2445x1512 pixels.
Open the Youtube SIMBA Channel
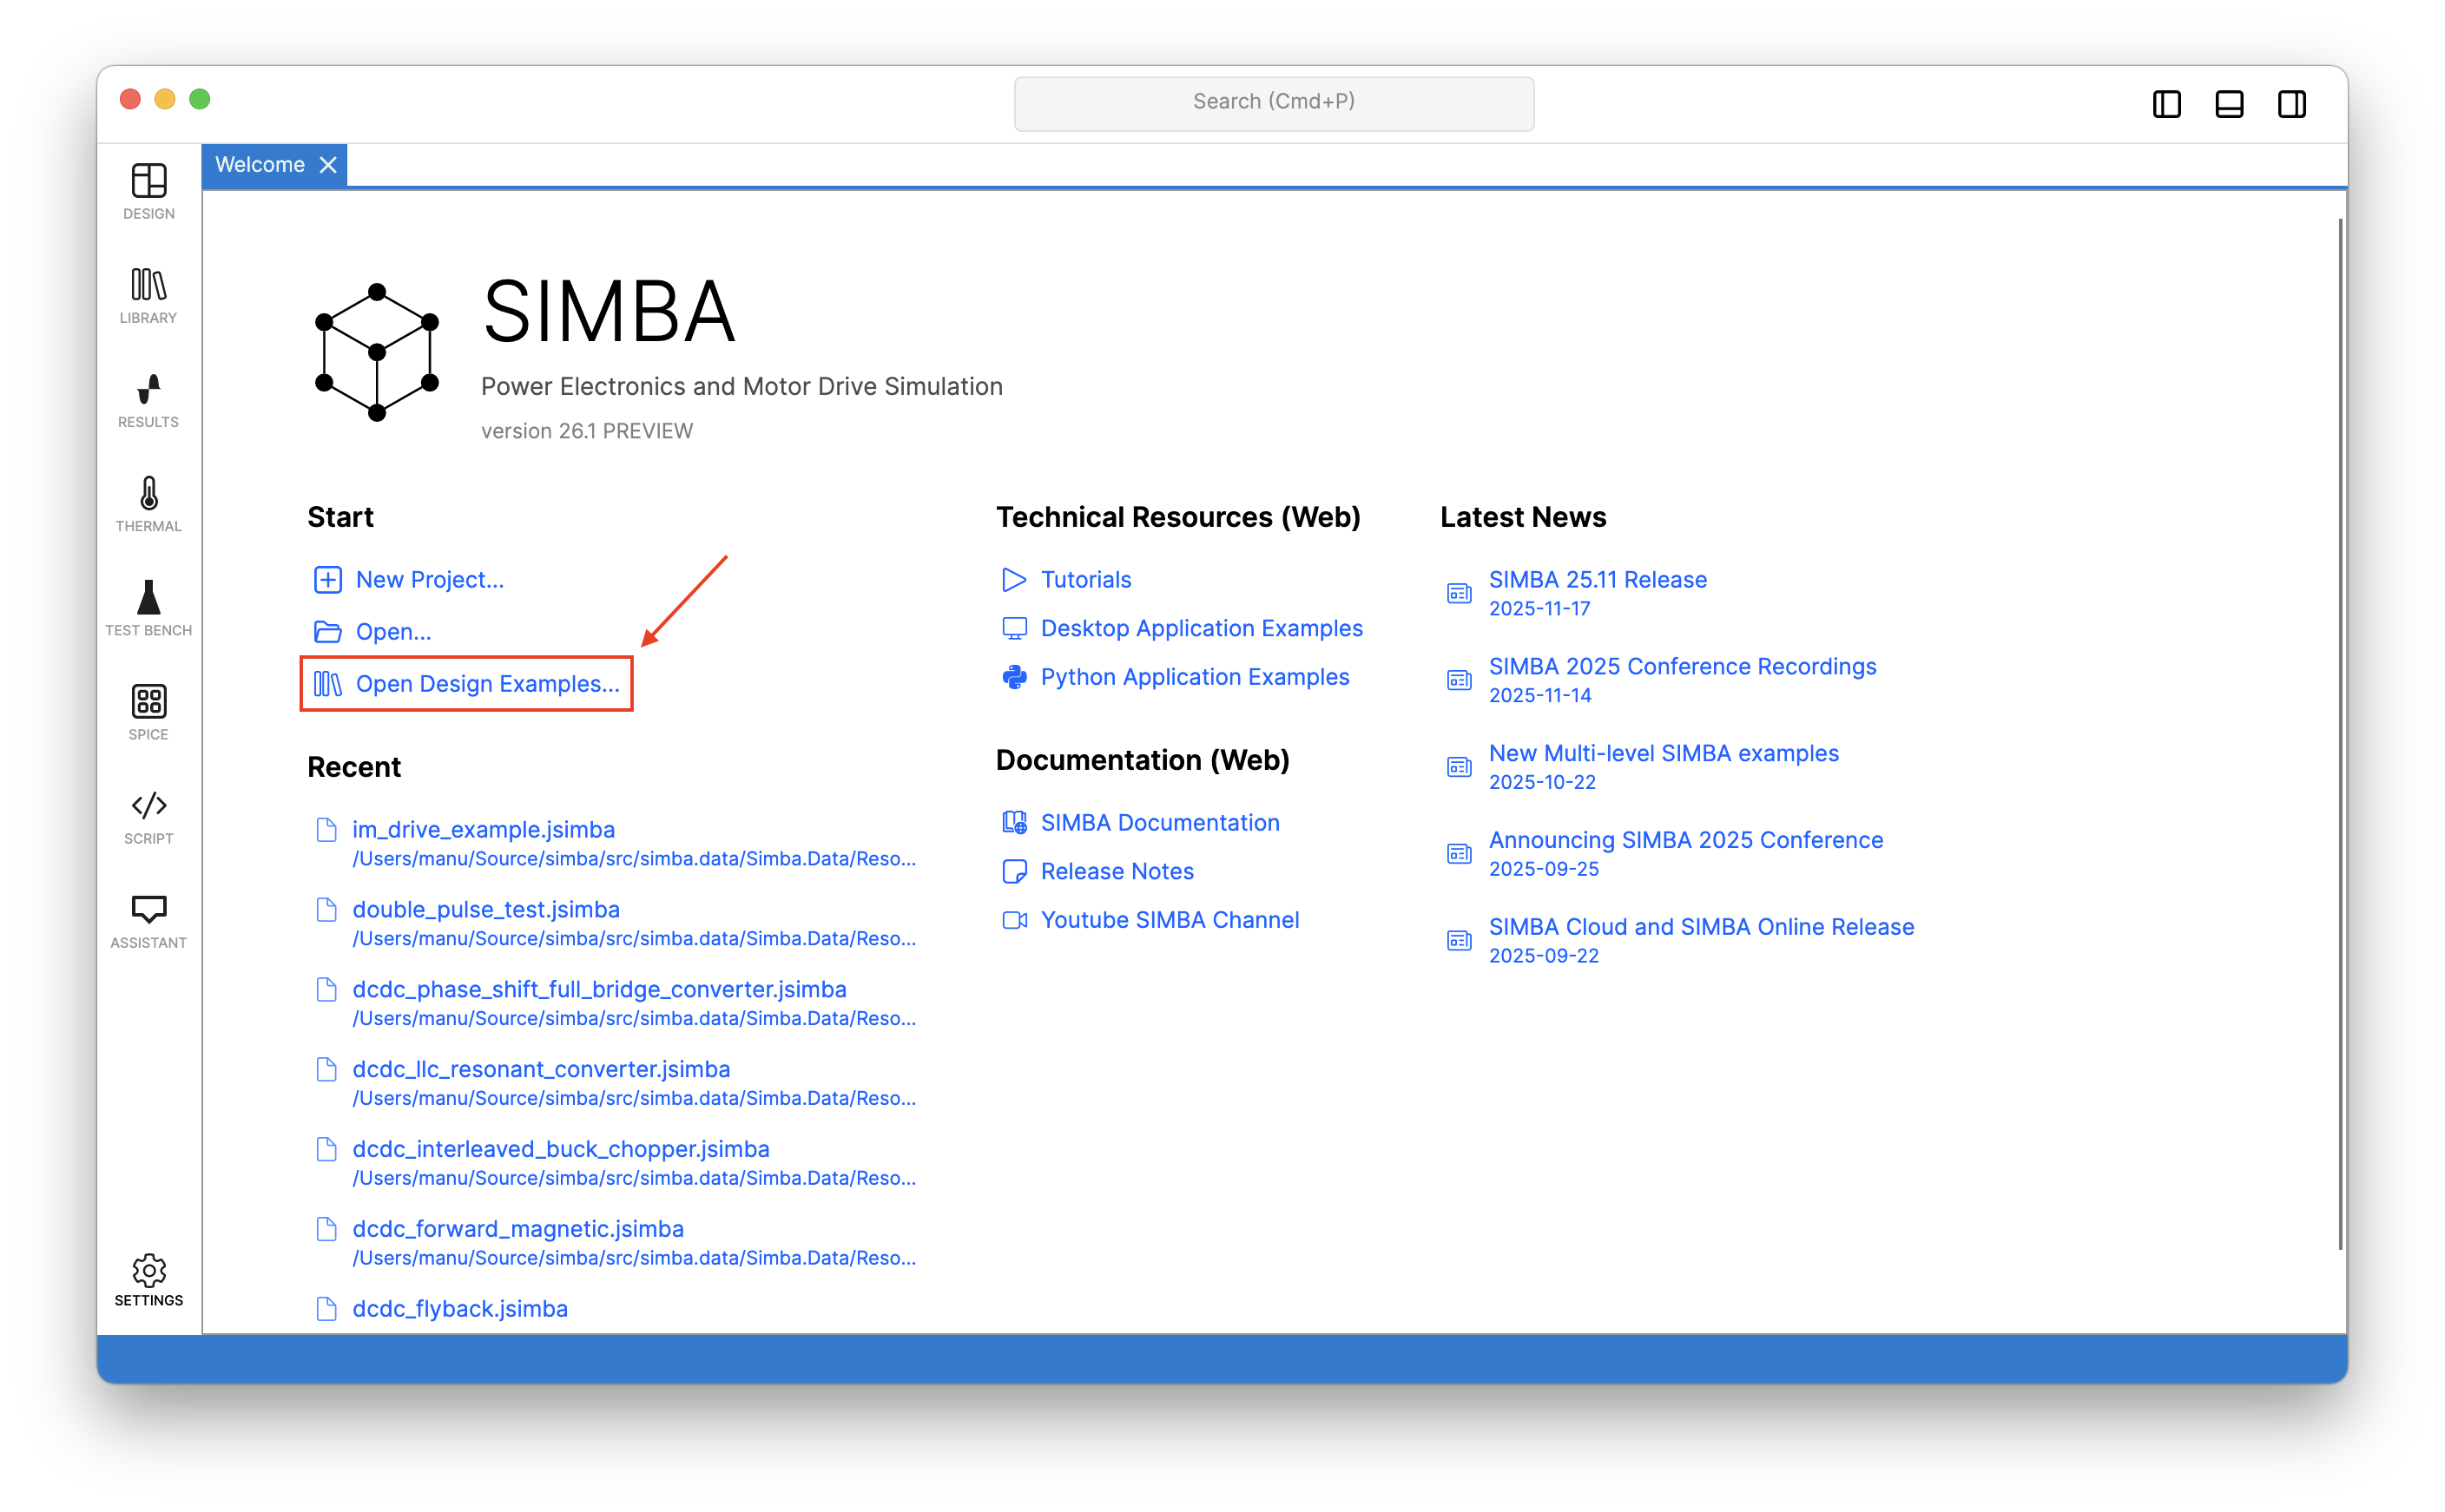(x=1170, y=919)
